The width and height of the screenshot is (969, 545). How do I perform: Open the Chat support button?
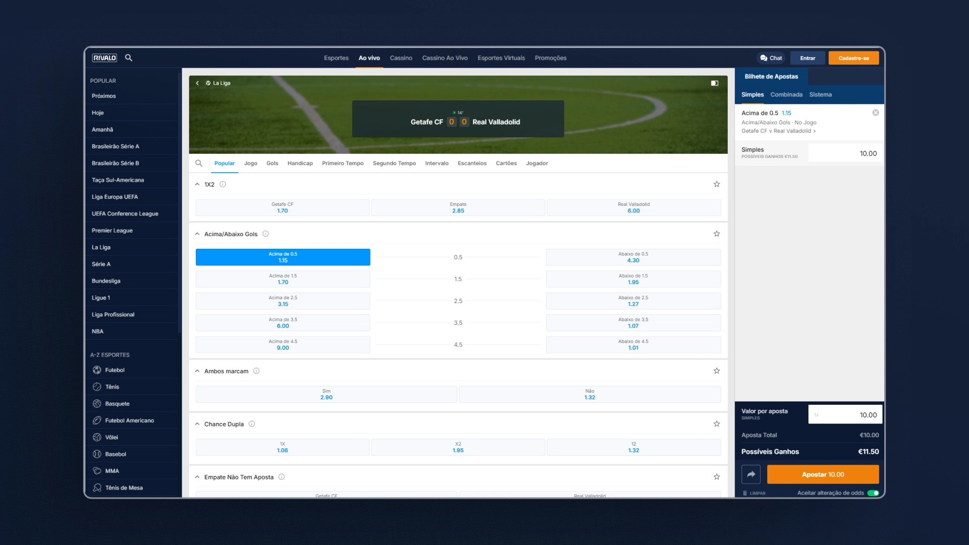(771, 58)
